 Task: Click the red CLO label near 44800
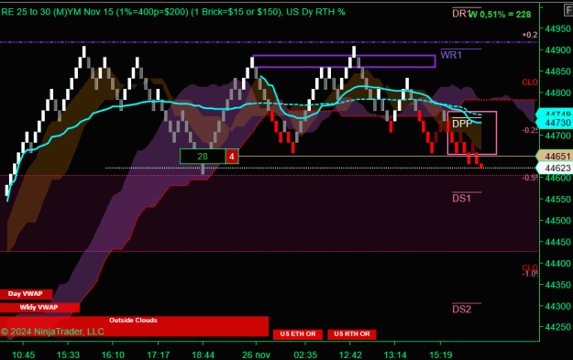(530, 82)
